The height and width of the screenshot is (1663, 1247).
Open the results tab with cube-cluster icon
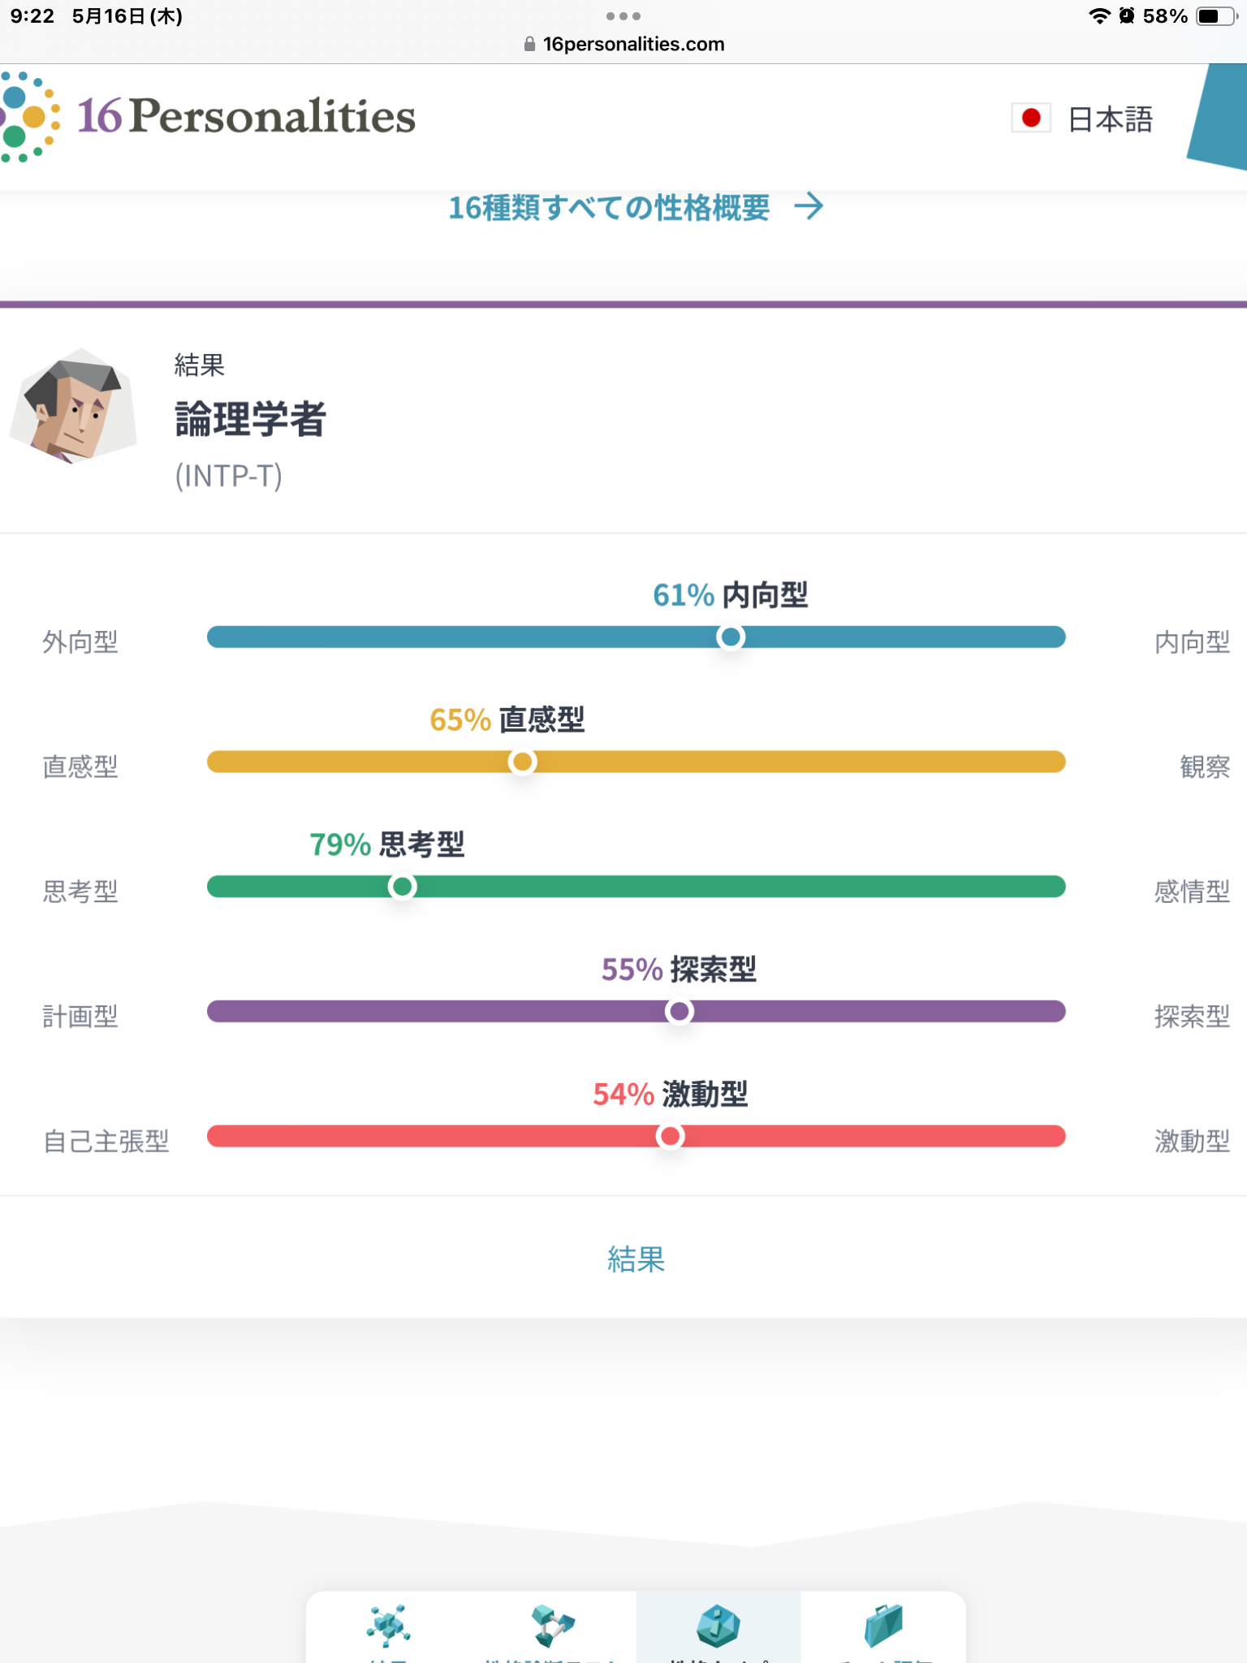pyautogui.click(x=389, y=1626)
